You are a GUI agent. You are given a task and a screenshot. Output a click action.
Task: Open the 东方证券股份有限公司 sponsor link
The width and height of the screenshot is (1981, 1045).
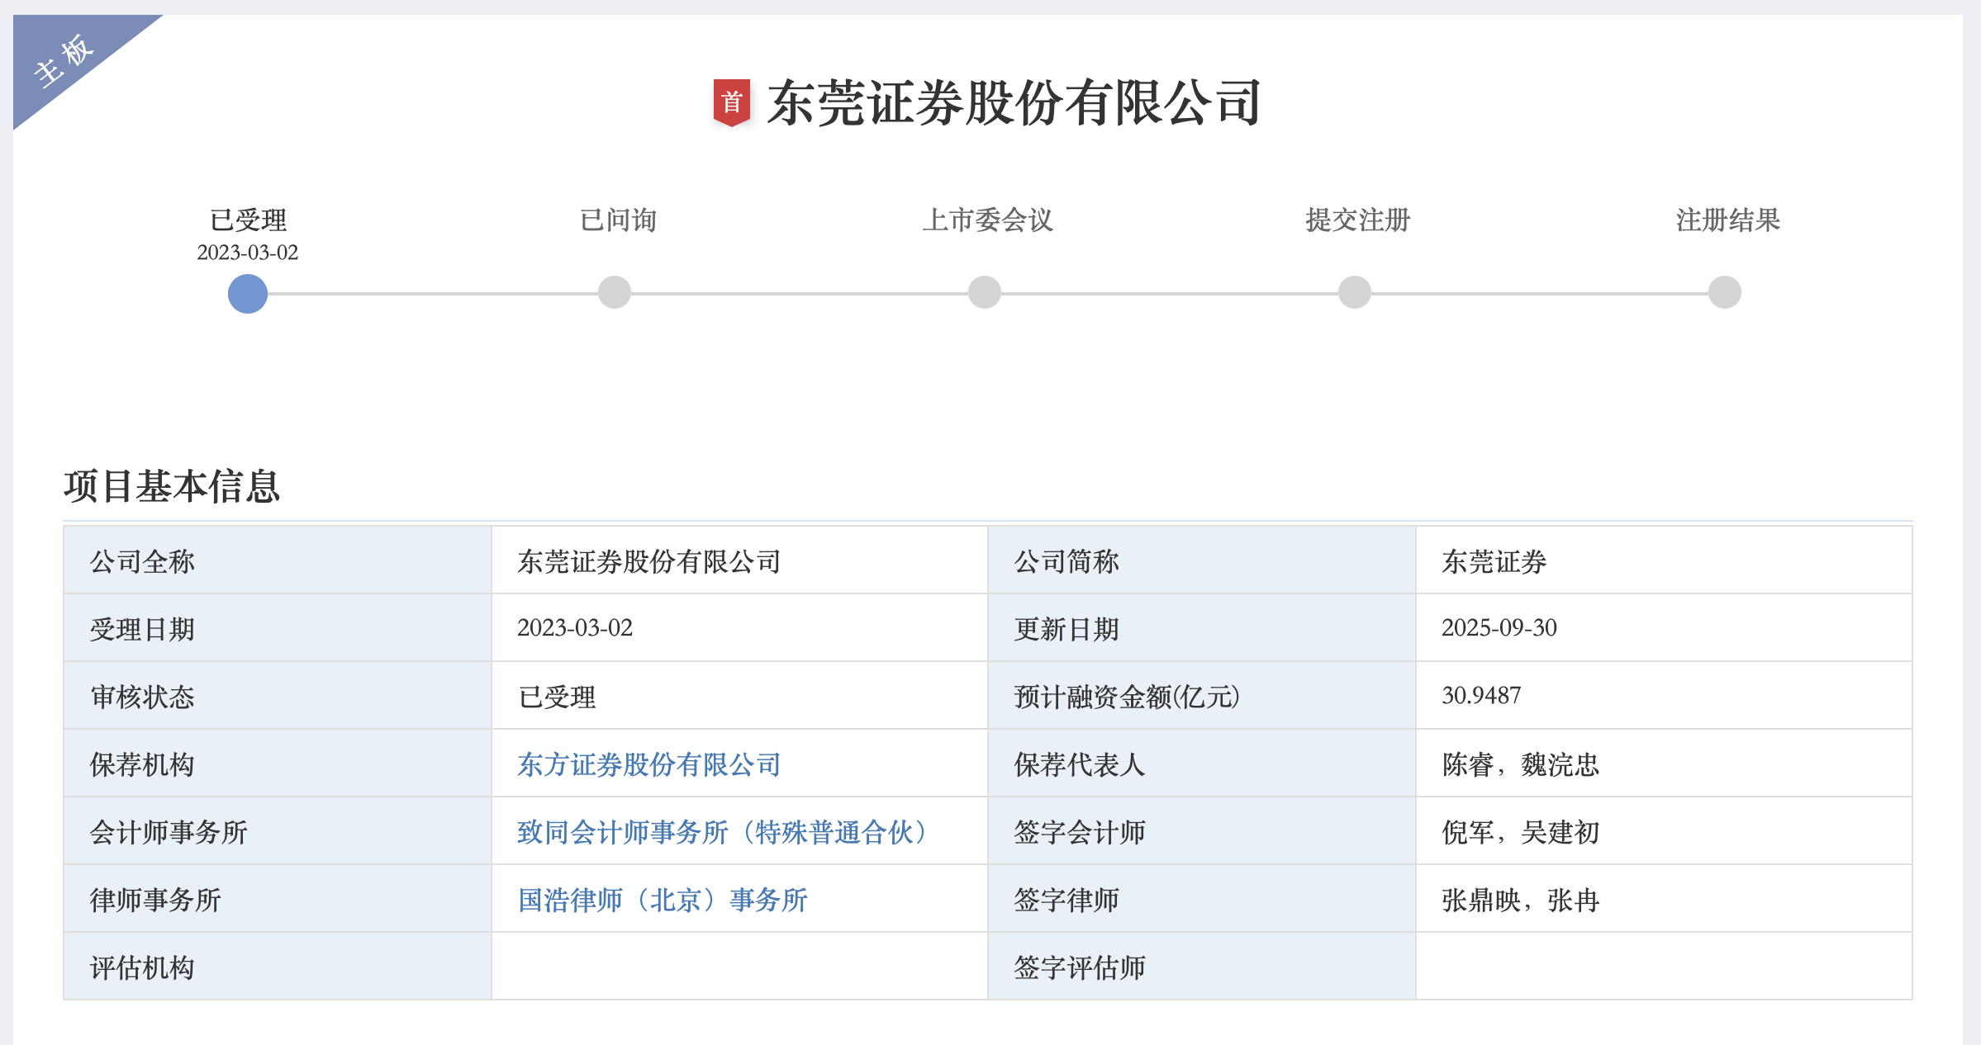[x=647, y=764]
